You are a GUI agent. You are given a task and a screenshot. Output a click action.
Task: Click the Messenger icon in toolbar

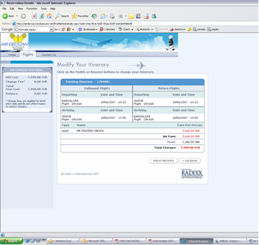coord(153,16)
